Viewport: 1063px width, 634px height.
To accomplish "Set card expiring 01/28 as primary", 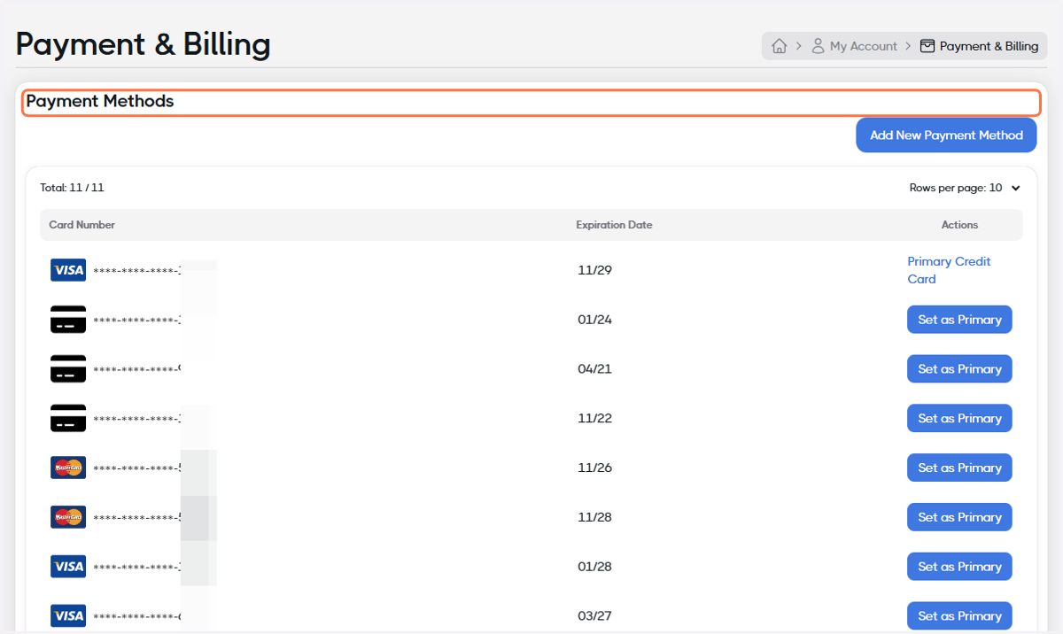I will coord(959,567).
